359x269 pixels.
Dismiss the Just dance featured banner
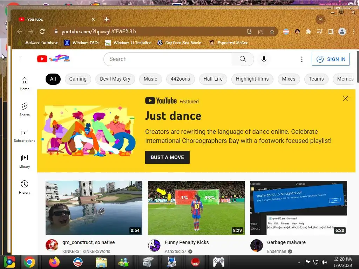[345, 98]
